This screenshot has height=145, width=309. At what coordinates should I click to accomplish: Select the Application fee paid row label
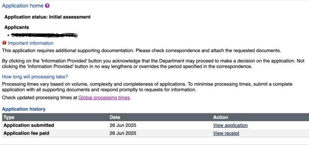click(x=26, y=133)
